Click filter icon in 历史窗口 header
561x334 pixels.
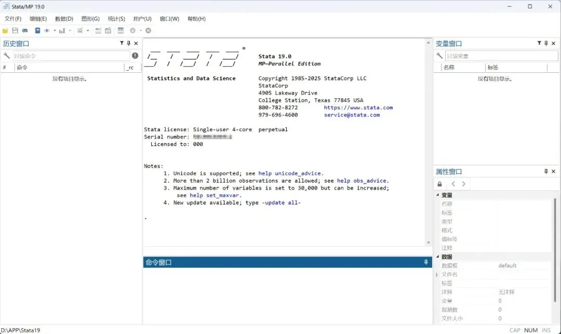122,43
